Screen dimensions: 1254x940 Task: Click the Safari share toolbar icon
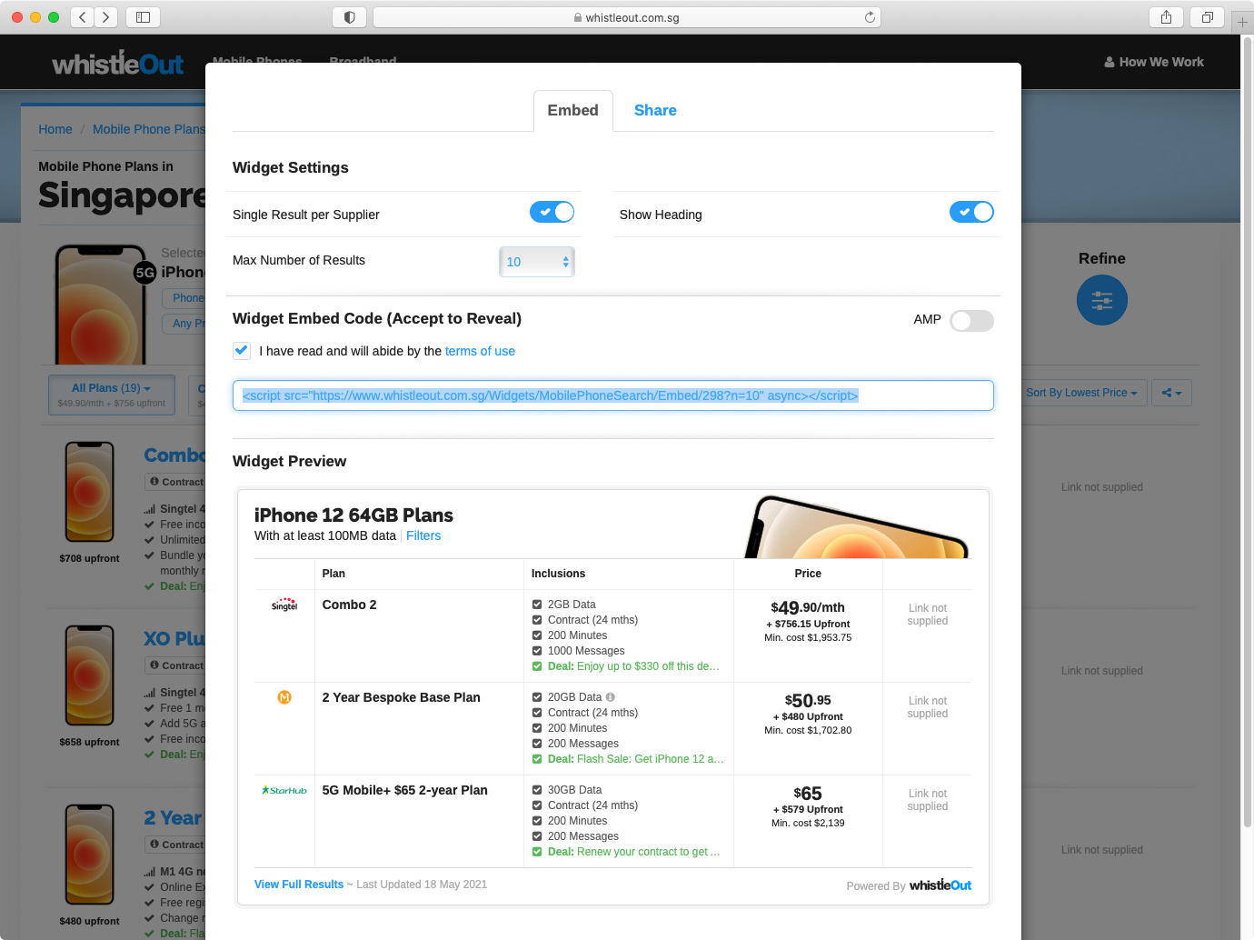click(1166, 17)
